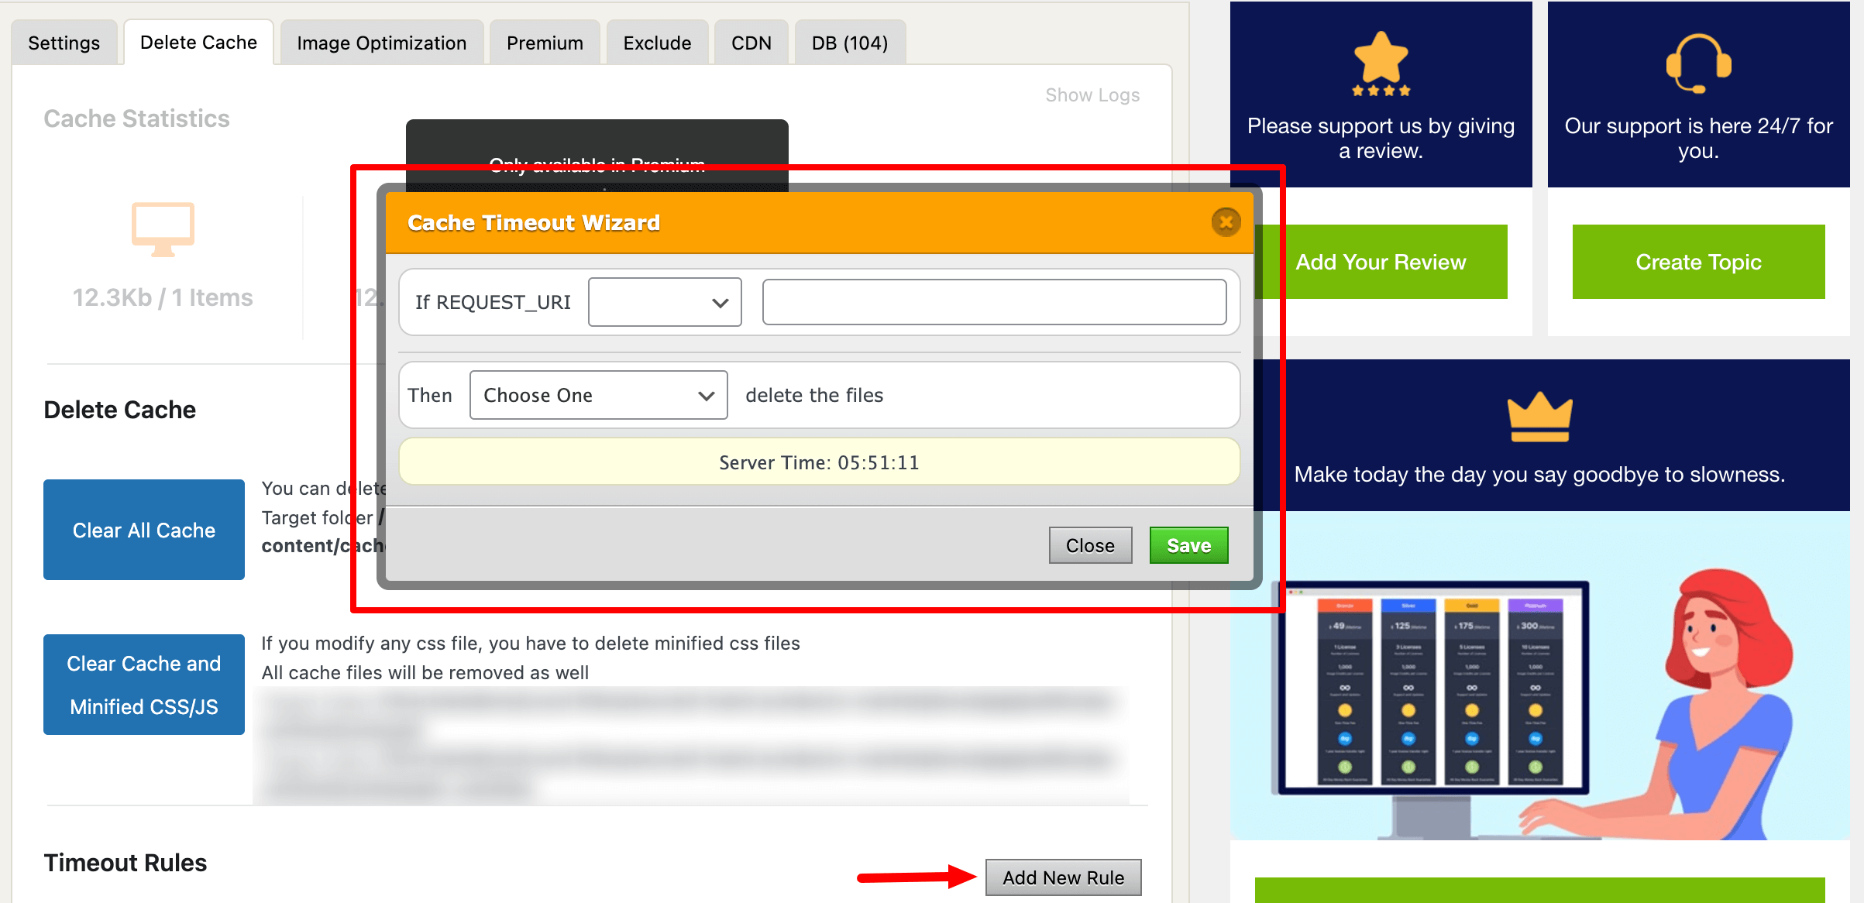This screenshot has height=903, width=1864.
Task: Open the DB (104) tab
Action: click(850, 43)
